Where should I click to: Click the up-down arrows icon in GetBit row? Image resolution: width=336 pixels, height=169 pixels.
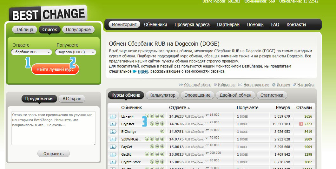(152, 154)
